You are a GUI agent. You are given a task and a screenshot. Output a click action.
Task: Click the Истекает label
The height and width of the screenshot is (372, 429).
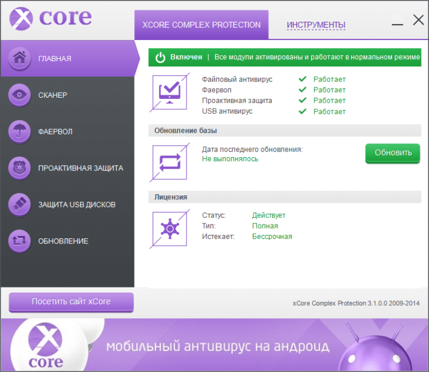point(218,237)
